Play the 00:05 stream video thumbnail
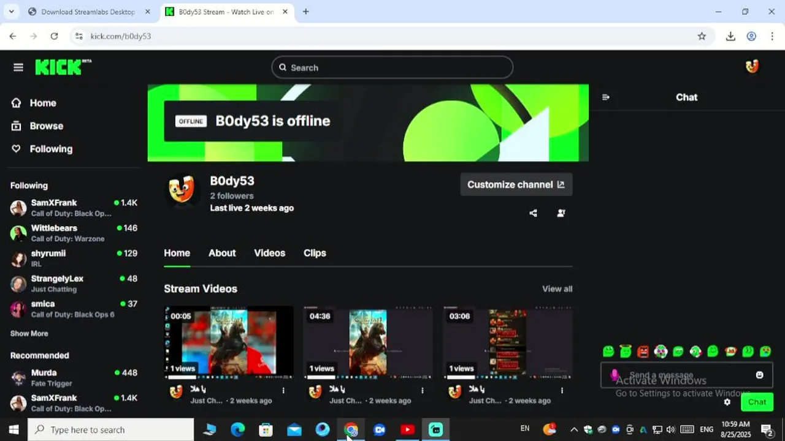 pos(229,342)
